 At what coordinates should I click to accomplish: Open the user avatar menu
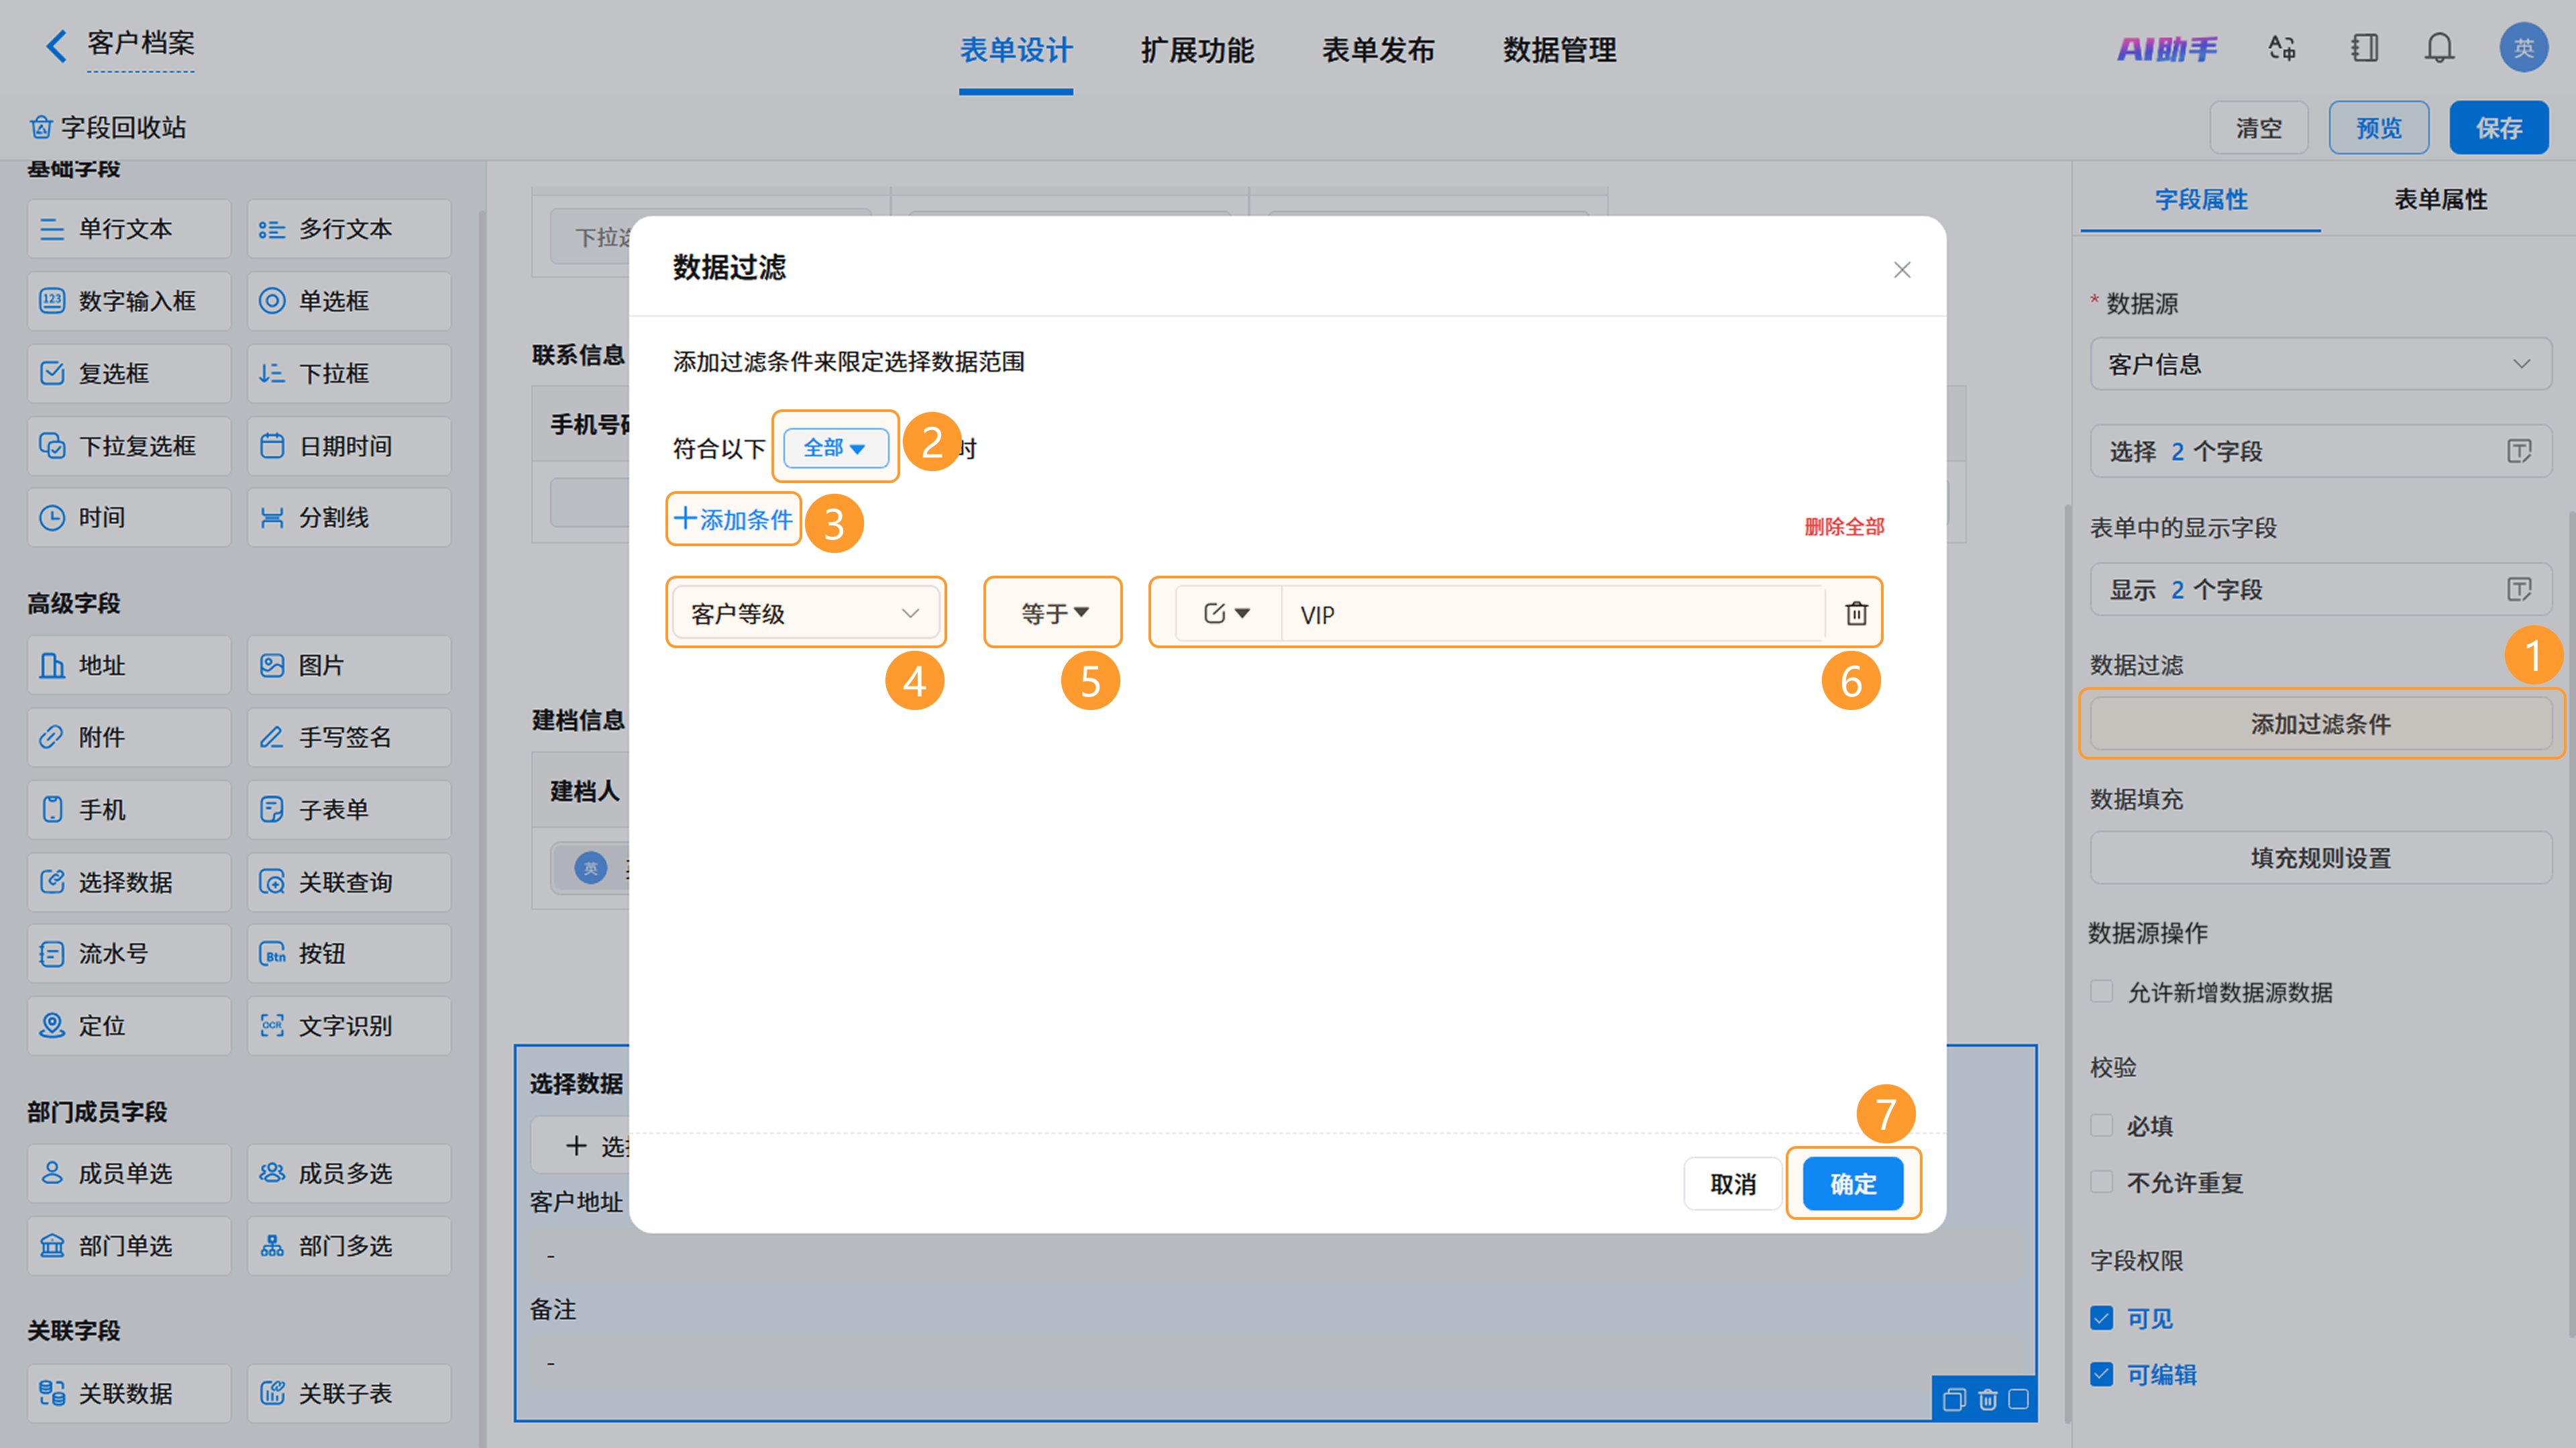click(2523, 47)
